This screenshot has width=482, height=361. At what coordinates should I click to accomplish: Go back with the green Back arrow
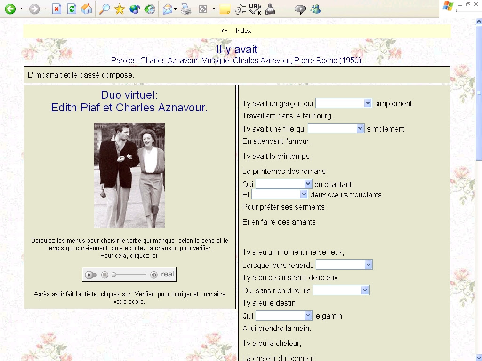pyautogui.click(x=10, y=9)
